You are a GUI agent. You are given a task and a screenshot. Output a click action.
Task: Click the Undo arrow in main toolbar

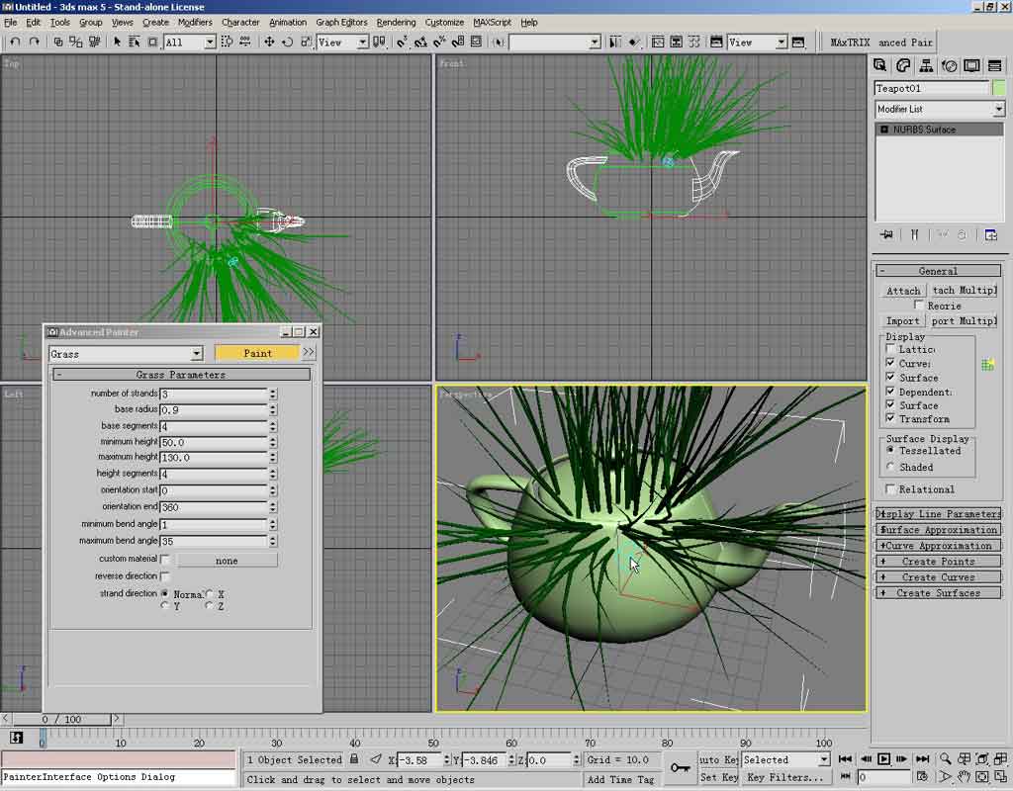15,42
